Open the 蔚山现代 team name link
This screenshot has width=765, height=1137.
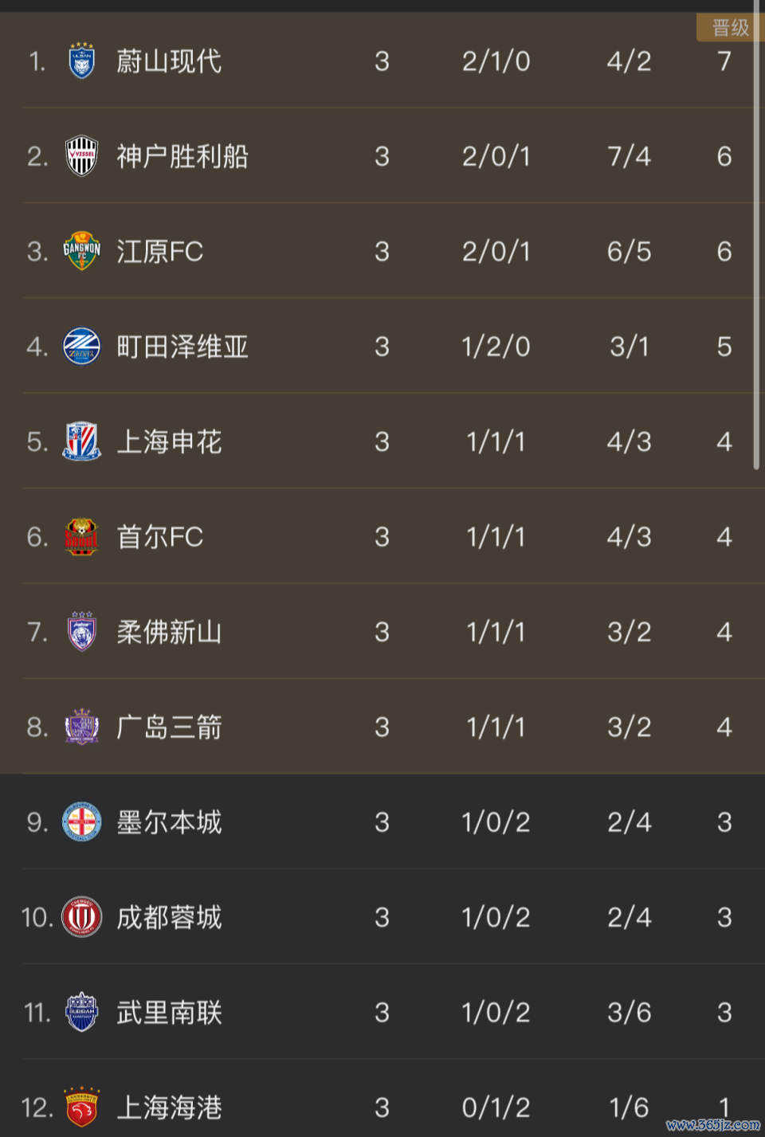point(169,61)
